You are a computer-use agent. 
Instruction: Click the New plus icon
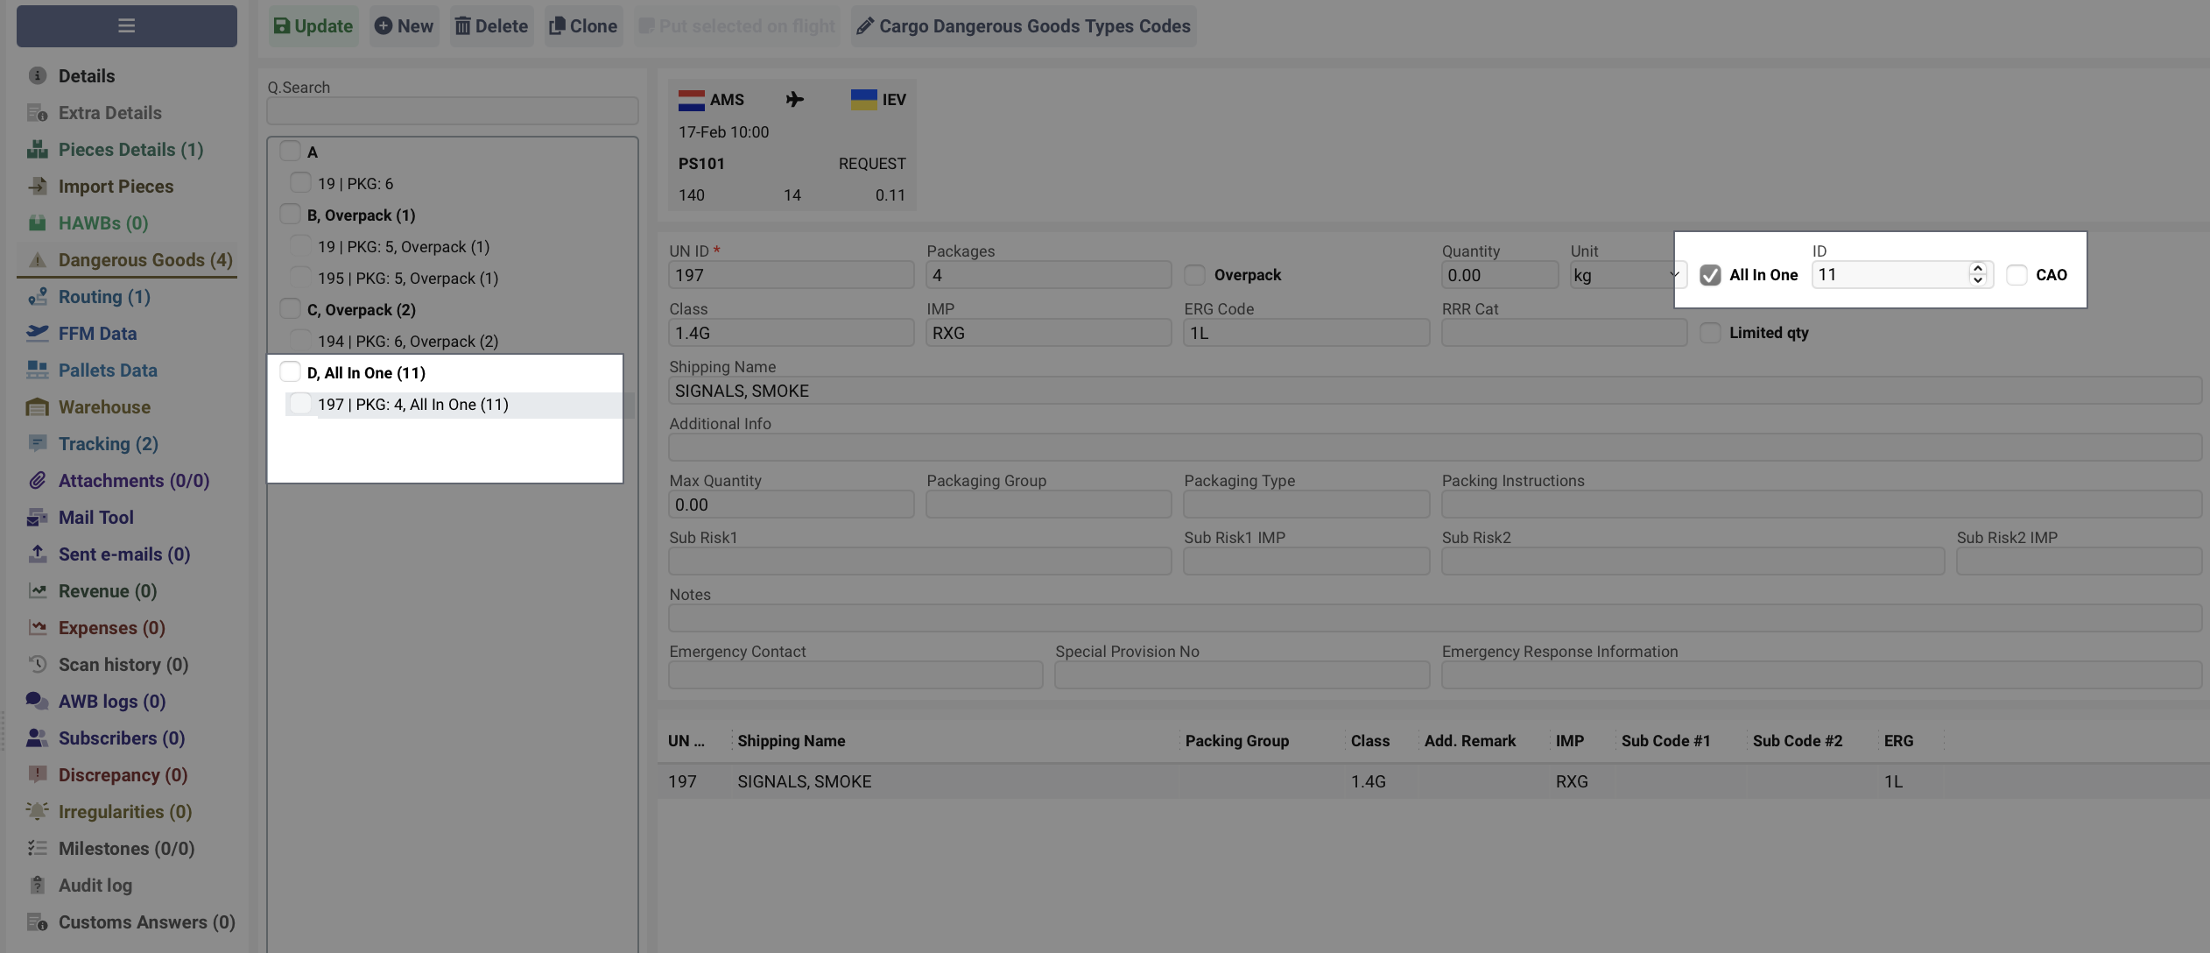pos(383,26)
